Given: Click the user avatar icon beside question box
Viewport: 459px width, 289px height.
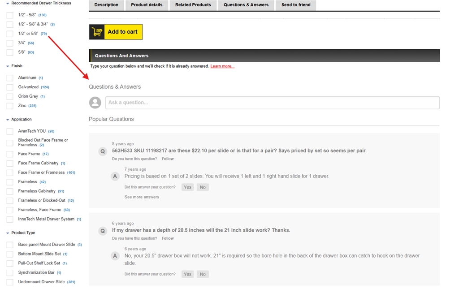Looking at the screenshot, I should pos(95,103).
